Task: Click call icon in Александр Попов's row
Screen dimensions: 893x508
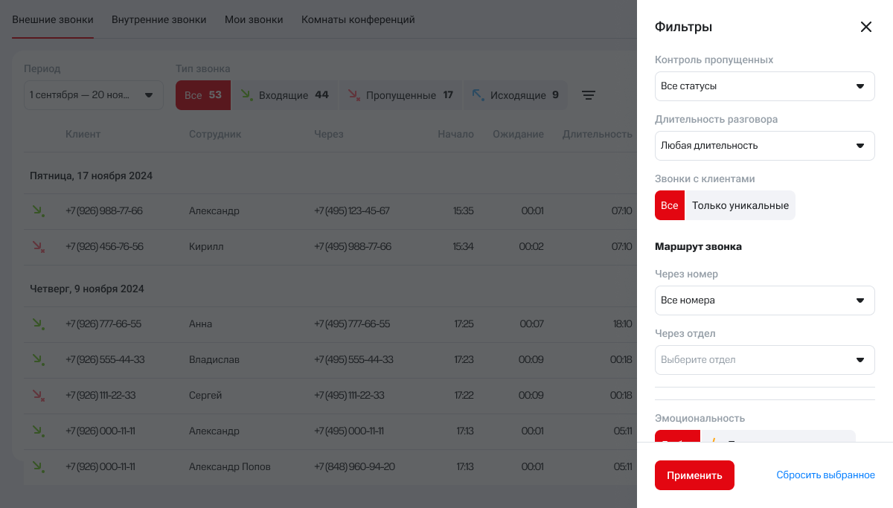Action: click(38, 467)
